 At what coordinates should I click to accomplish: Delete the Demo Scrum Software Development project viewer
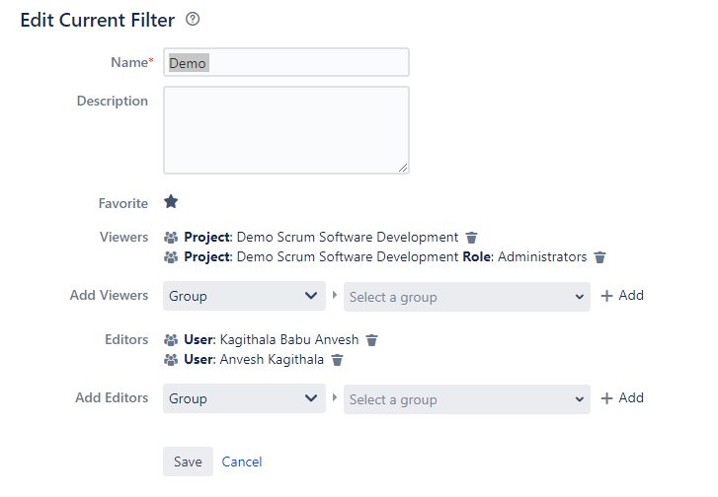coord(471,238)
